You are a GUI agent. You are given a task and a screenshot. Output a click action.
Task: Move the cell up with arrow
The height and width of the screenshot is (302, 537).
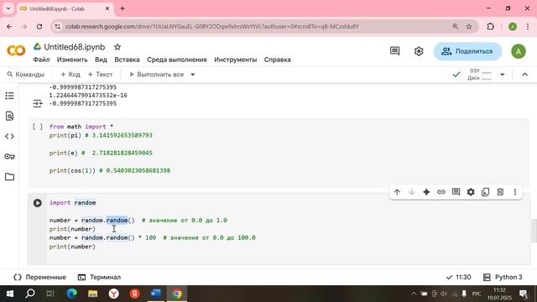coord(397,192)
